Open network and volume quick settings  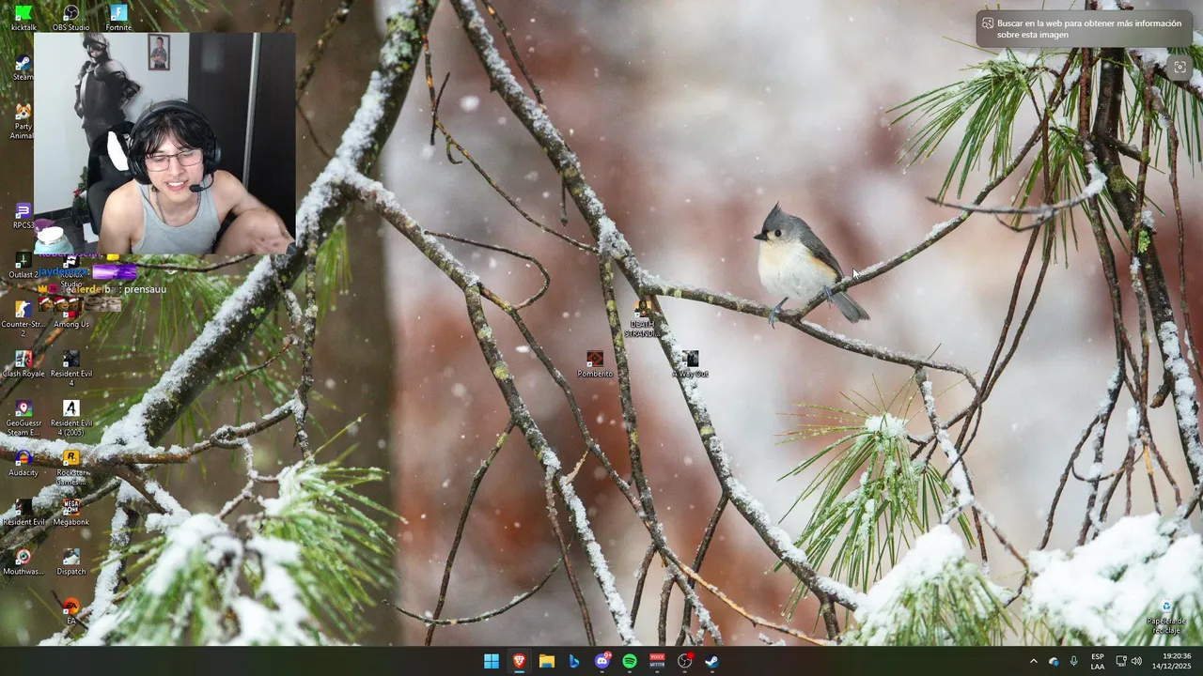[1128, 661]
